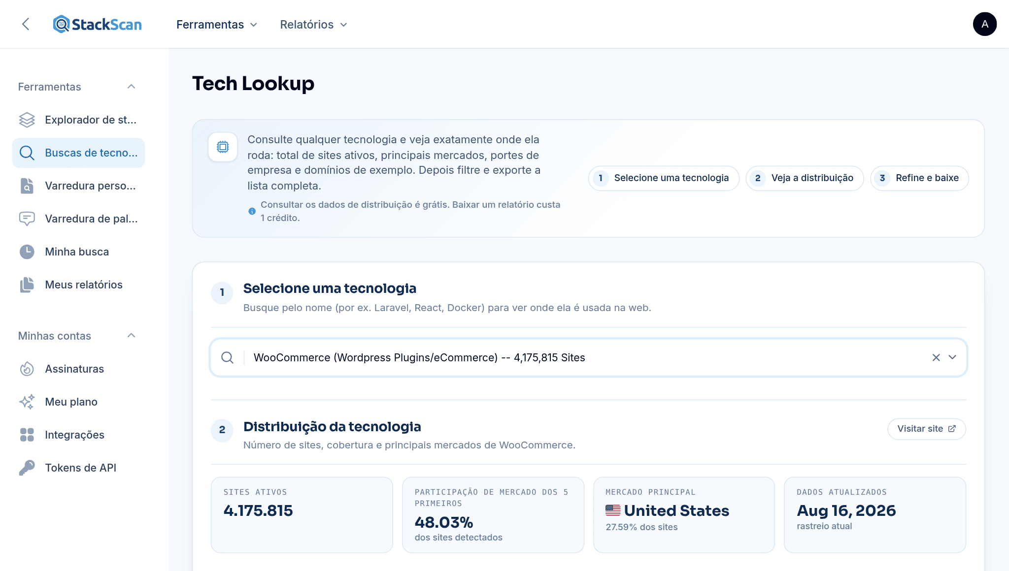Click the Sites ativos 4.175.815 card
1009x571 pixels.
click(x=302, y=514)
